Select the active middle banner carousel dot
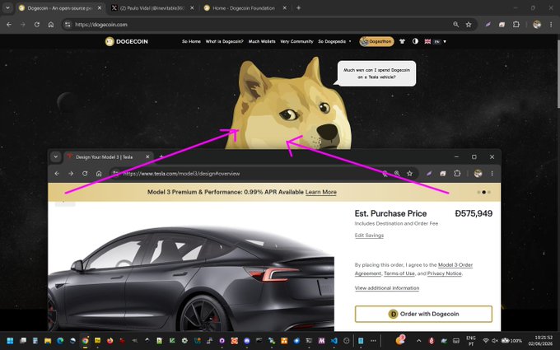The height and width of the screenshot is (350, 560). pyautogui.click(x=484, y=192)
